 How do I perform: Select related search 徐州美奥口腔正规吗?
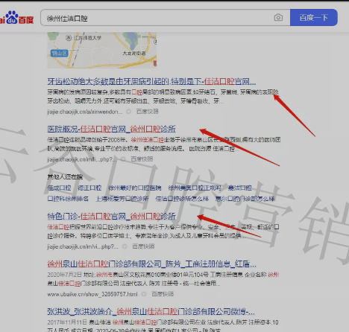pyautogui.click(x=195, y=188)
